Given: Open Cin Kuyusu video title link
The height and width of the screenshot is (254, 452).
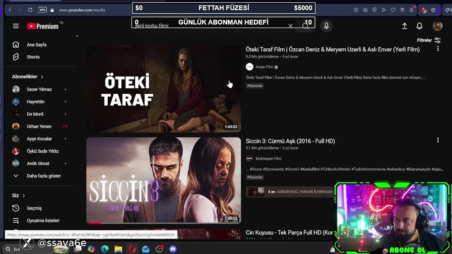Looking at the screenshot, I should click(289, 233).
